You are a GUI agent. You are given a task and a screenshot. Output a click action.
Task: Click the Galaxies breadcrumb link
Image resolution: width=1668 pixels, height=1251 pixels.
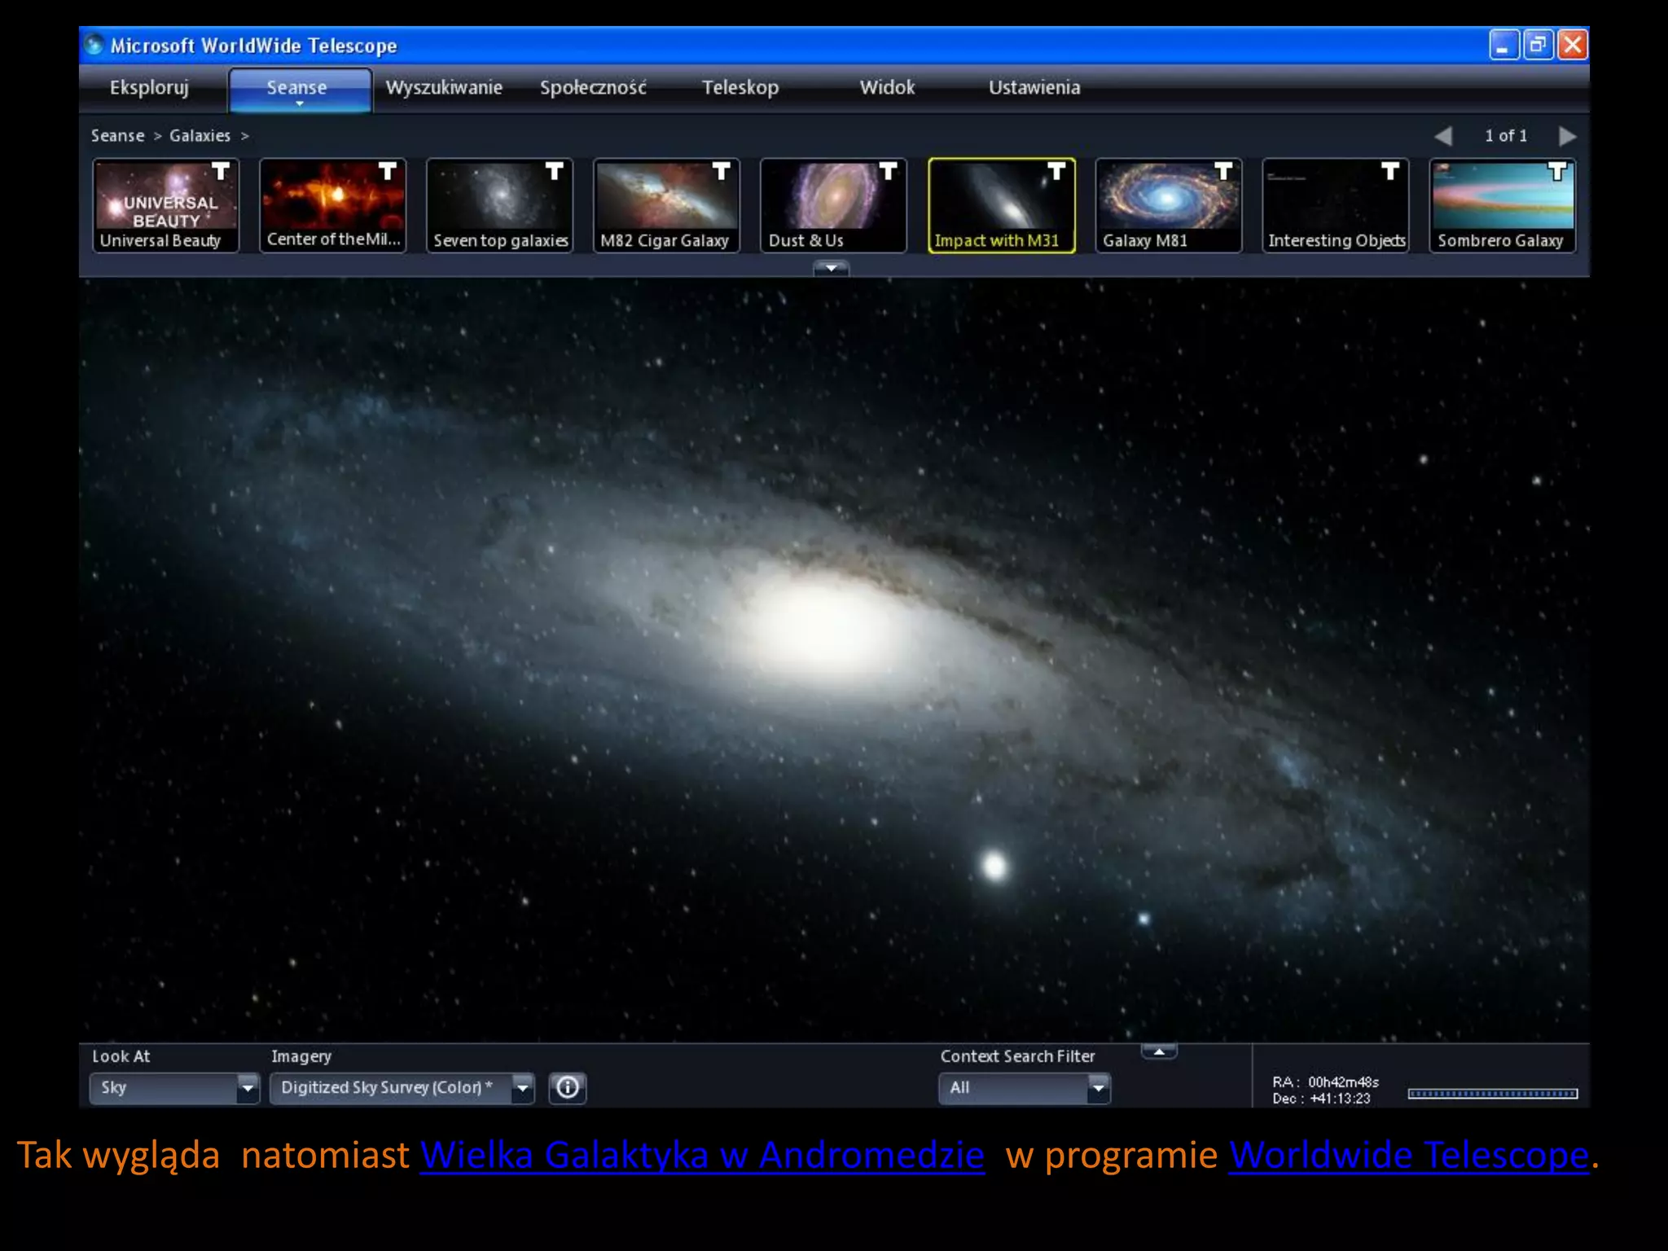pos(200,135)
